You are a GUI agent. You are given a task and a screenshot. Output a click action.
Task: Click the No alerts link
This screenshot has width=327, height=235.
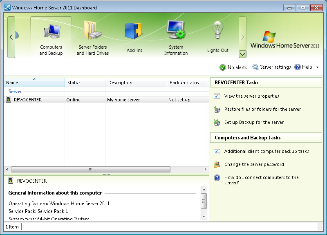(237, 67)
